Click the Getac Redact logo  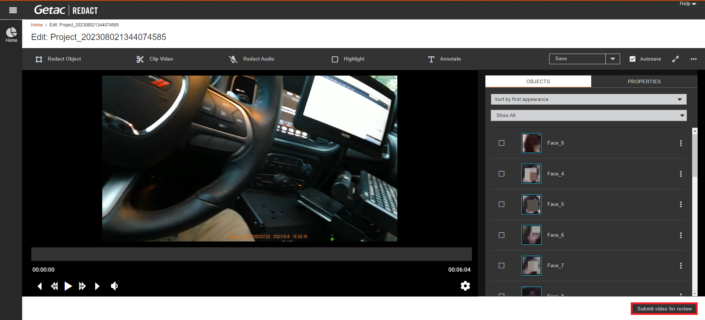pyautogui.click(x=66, y=10)
